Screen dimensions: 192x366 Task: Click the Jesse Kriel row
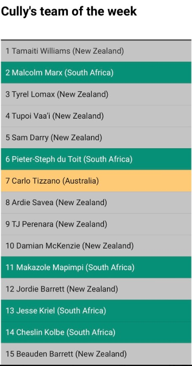tap(96, 311)
